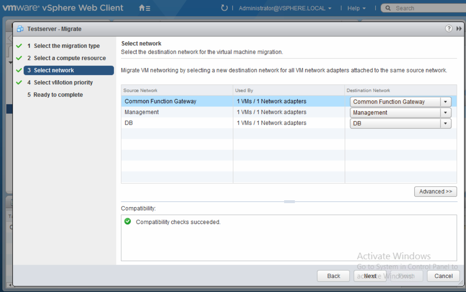The width and height of the screenshot is (466, 292).
Task: Click the help question mark icon
Action: click(x=449, y=29)
